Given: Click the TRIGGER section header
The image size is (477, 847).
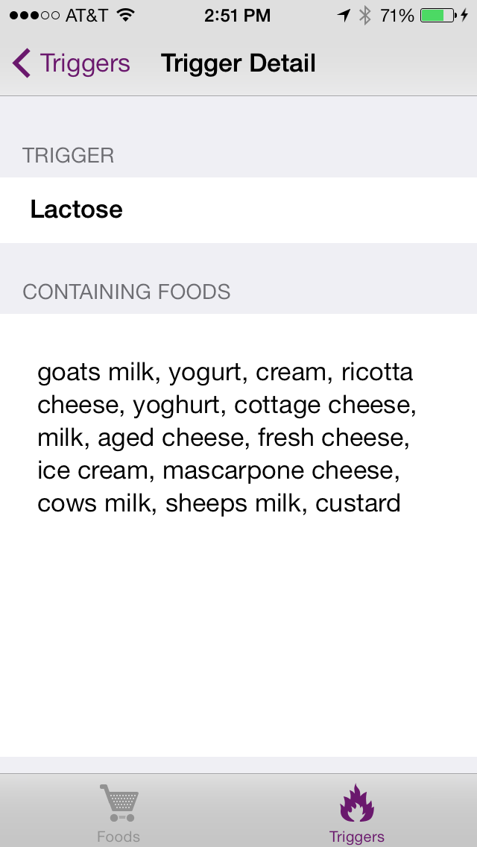Looking at the screenshot, I should coord(69,155).
